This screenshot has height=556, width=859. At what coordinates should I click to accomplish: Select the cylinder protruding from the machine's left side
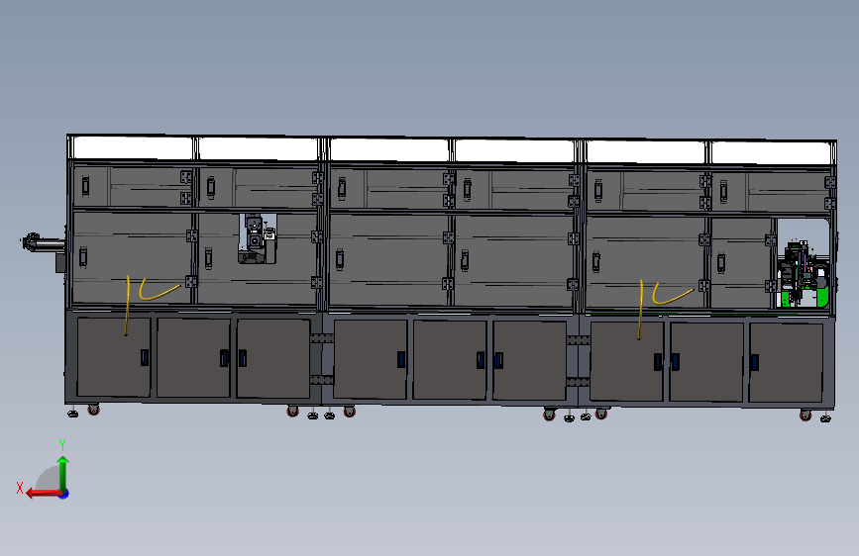coord(44,243)
